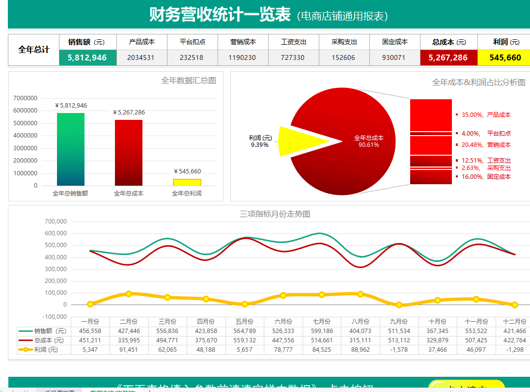
Task: Click the 利润 (元) 9.39% pie label
Action: (260, 141)
